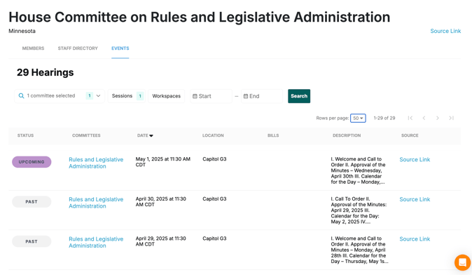The image size is (472, 275).
Task: Expand the committee selected dropdown chevron
Action: click(x=98, y=96)
